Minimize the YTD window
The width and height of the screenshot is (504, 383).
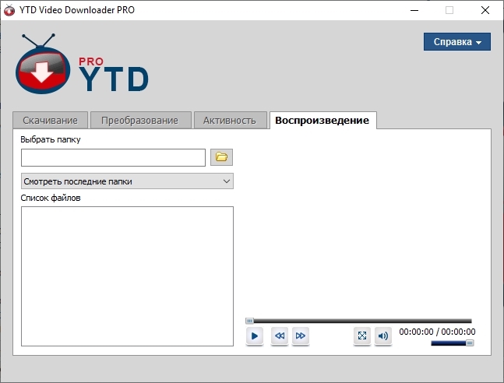pos(413,10)
